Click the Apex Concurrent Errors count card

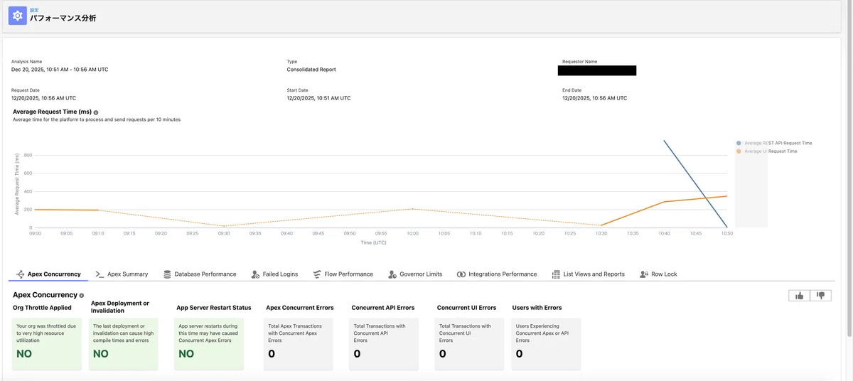[298, 344]
